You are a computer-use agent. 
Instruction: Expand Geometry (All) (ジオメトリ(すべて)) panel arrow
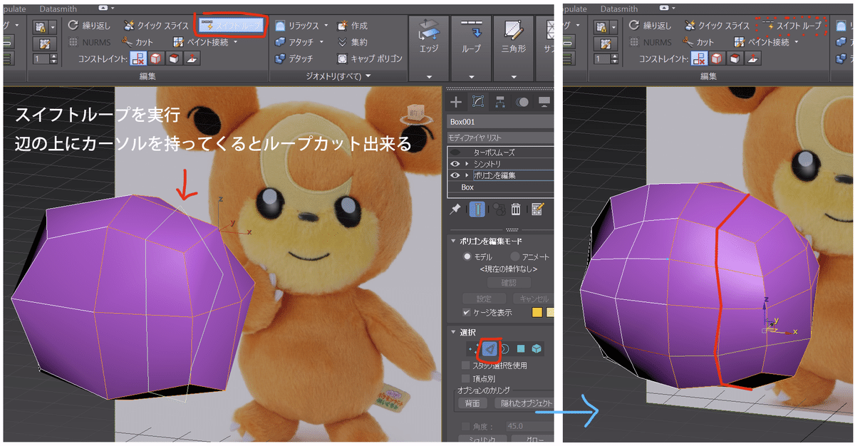click(367, 76)
